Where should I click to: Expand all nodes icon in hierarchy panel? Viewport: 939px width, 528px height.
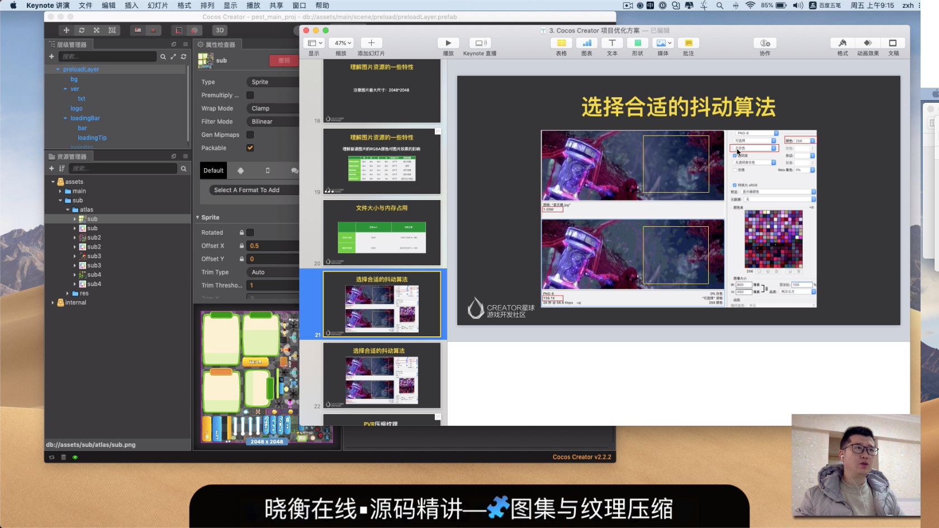[173, 56]
